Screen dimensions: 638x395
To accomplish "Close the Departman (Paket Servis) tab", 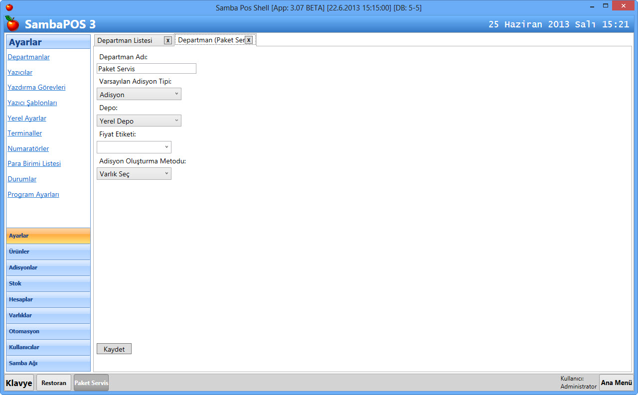I will pyautogui.click(x=249, y=40).
